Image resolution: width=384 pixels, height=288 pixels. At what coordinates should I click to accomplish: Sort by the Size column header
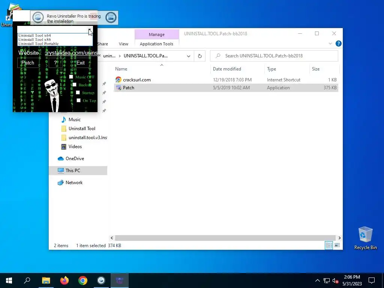(x=316, y=69)
